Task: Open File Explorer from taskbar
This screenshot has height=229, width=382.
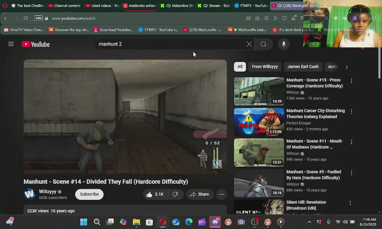Action: click(136, 222)
